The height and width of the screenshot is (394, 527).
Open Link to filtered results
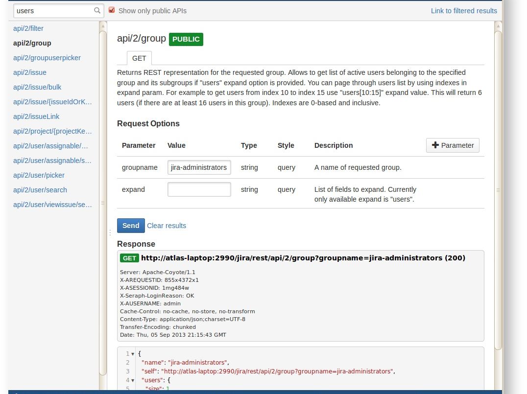(x=463, y=10)
